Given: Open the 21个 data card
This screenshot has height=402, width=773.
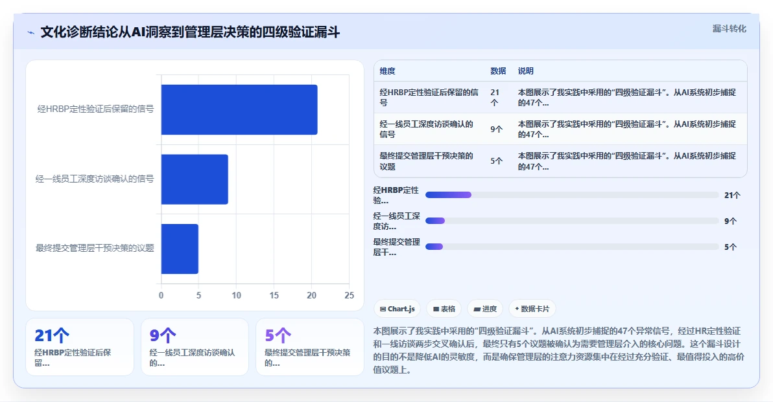Looking at the screenshot, I should point(80,347).
